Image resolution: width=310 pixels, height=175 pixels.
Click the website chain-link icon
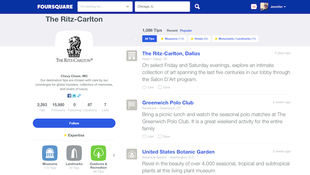(79, 95)
